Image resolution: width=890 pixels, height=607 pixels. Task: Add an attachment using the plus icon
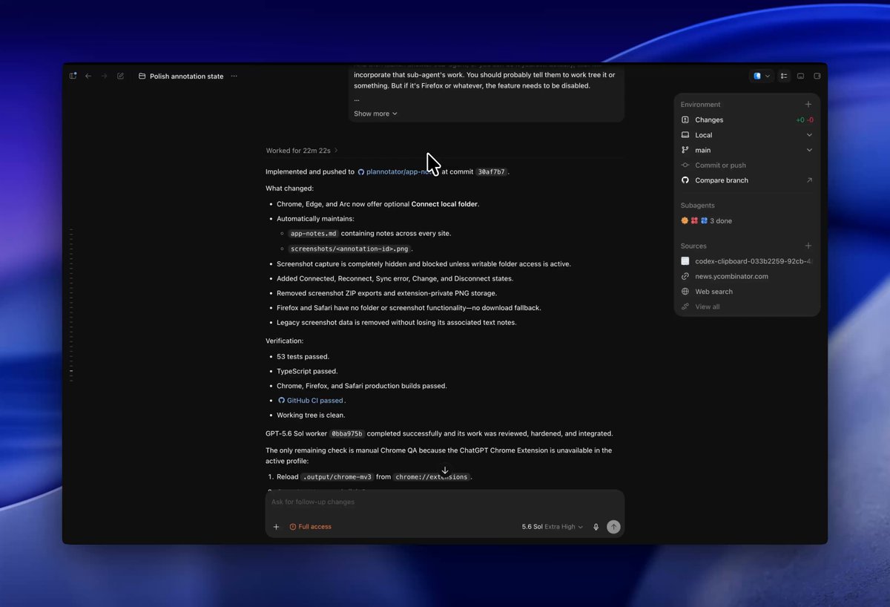click(276, 527)
